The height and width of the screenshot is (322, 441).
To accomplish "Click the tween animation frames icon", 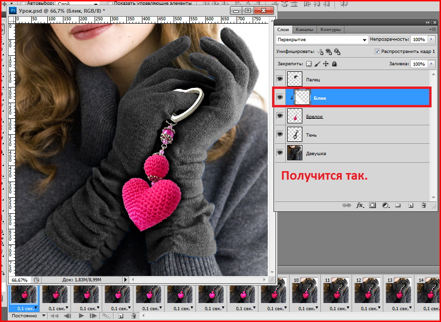I will pos(106,316).
